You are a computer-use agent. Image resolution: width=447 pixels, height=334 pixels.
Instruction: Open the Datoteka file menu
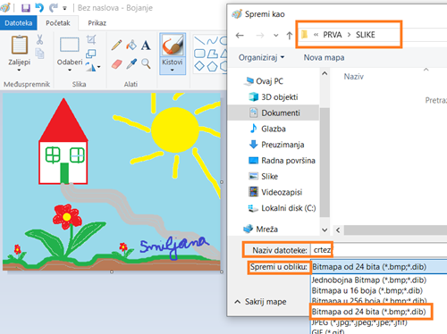click(18, 23)
